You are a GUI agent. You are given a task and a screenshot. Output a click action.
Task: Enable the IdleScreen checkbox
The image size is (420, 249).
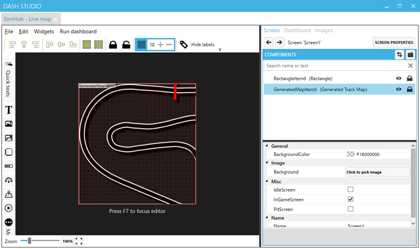tap(350, 189)
